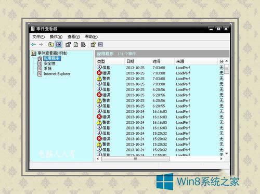Click the vertical scrollbar up arrow
The height and width of the screenshot is (194, 260).
point(227,61)
